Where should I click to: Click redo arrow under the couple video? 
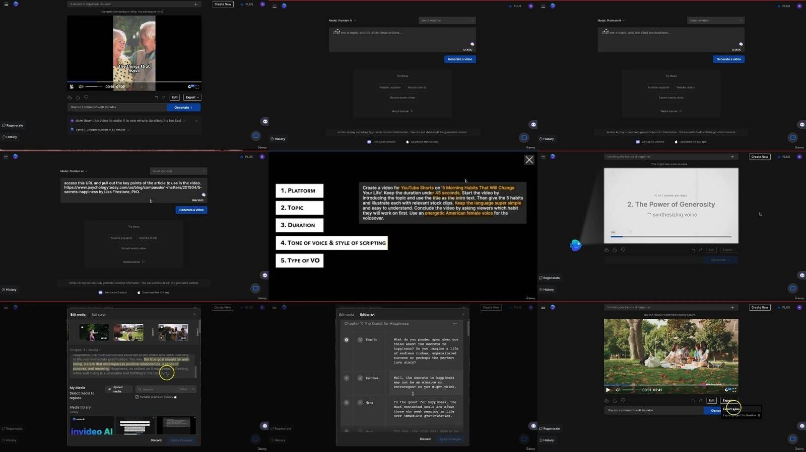tap(164, 97)
